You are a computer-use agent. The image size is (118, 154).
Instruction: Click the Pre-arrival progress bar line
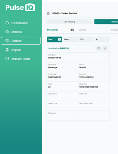click(61, 33)
